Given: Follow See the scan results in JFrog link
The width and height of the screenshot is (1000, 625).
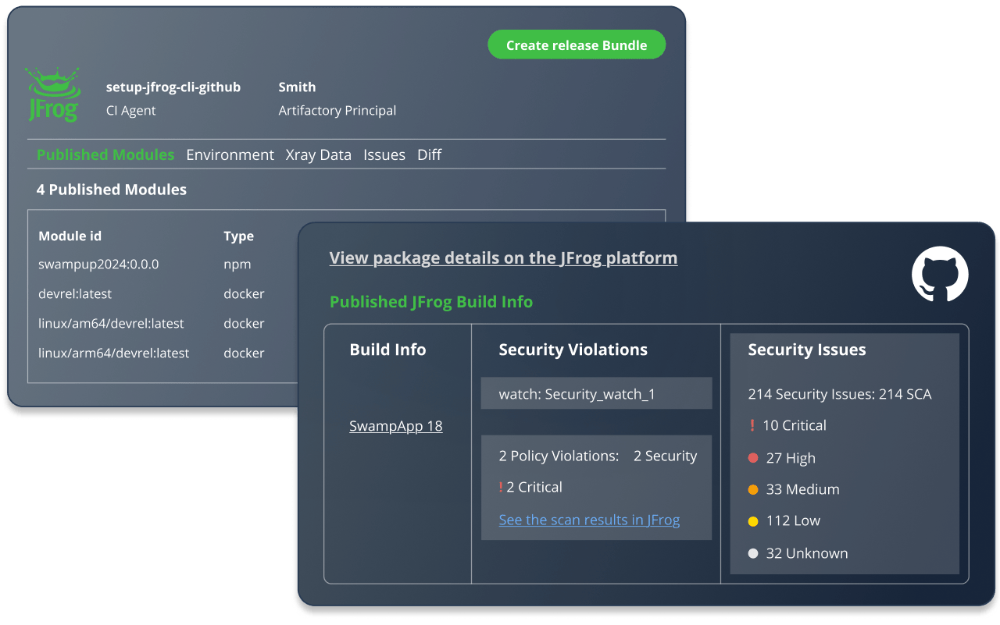Looking at the screenshot, I should [589, 520].
